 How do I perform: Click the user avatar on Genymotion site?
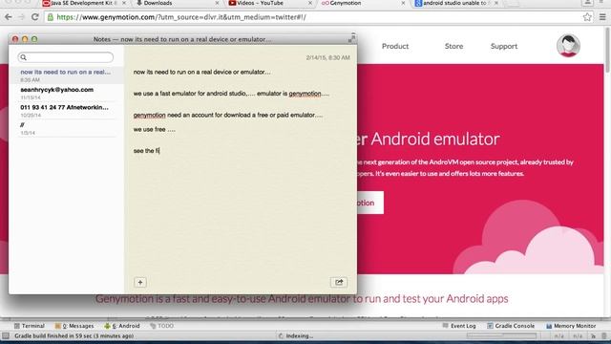click(x=568, y=46)
